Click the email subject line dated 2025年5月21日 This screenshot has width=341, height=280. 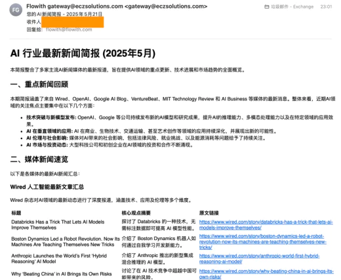(x=64, y=14)
